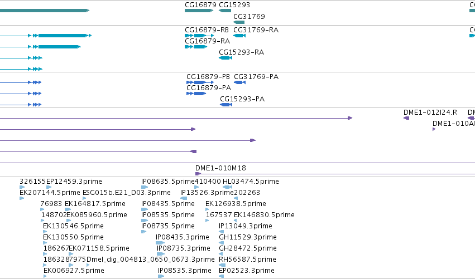Click protein CG15293-PA
Screen dimensions: 475x279
click(226, 105)
